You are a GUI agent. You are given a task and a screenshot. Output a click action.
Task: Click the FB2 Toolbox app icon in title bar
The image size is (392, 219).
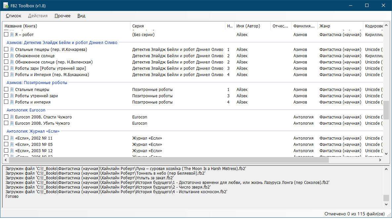coord(6,6)
